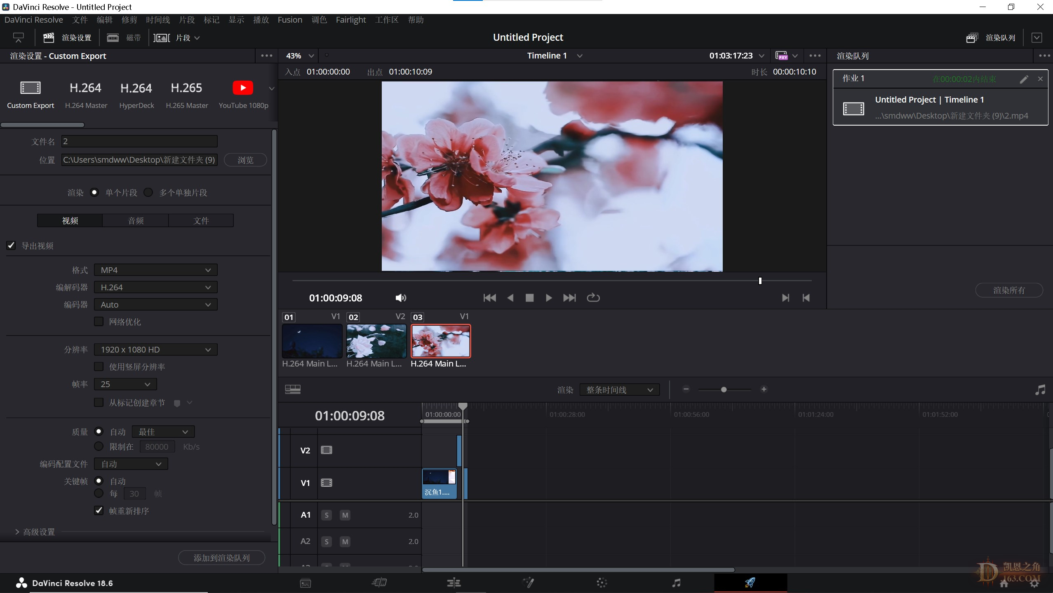Viewport: 1053px width, 593px height.
Task: Stop playback in the viewer
Action: coord(530,298)
